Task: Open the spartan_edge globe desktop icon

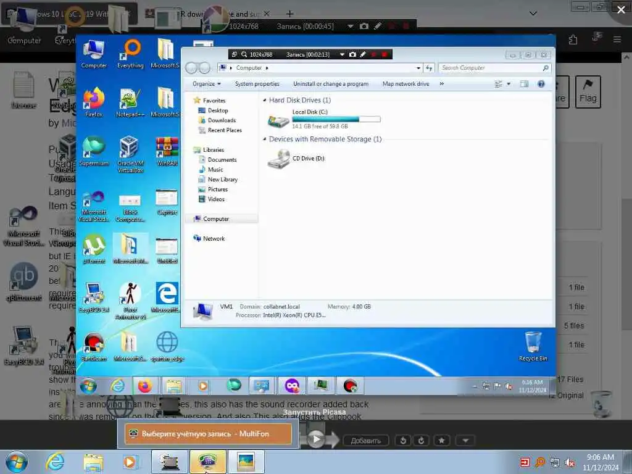Action: tap(167, 347)
